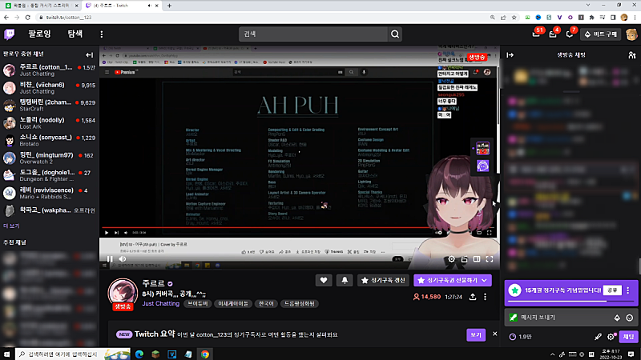Click View (보기) on Twitch recap banner
Image resolution: width=641 pixels, height=360 pixels.
point(476,334)
